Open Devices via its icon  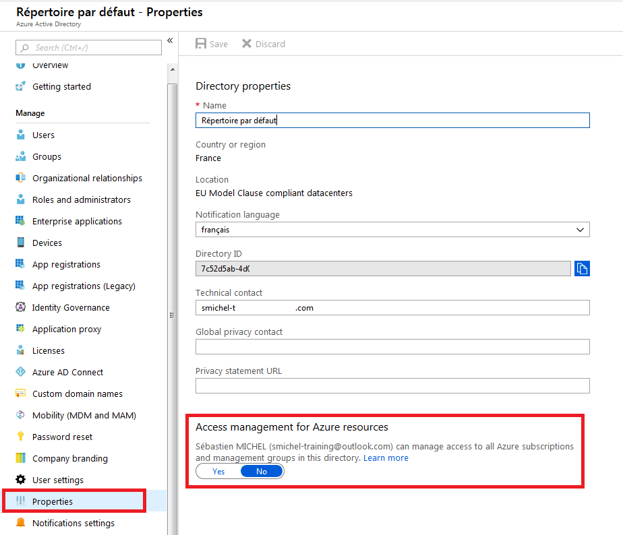click(x=20, y=243)
